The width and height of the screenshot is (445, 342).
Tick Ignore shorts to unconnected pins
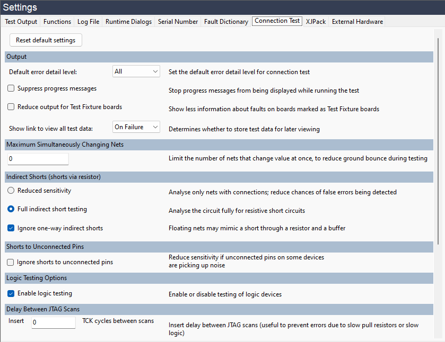point(11,262)
